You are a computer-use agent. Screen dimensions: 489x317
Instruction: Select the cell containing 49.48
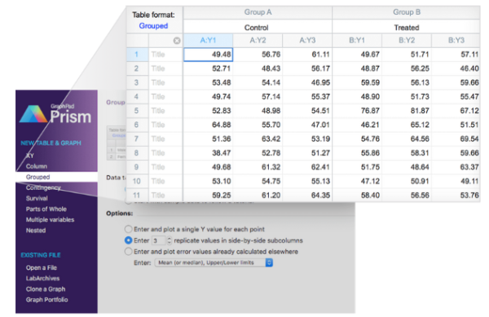pyautogui.click(x=208, y=55)
